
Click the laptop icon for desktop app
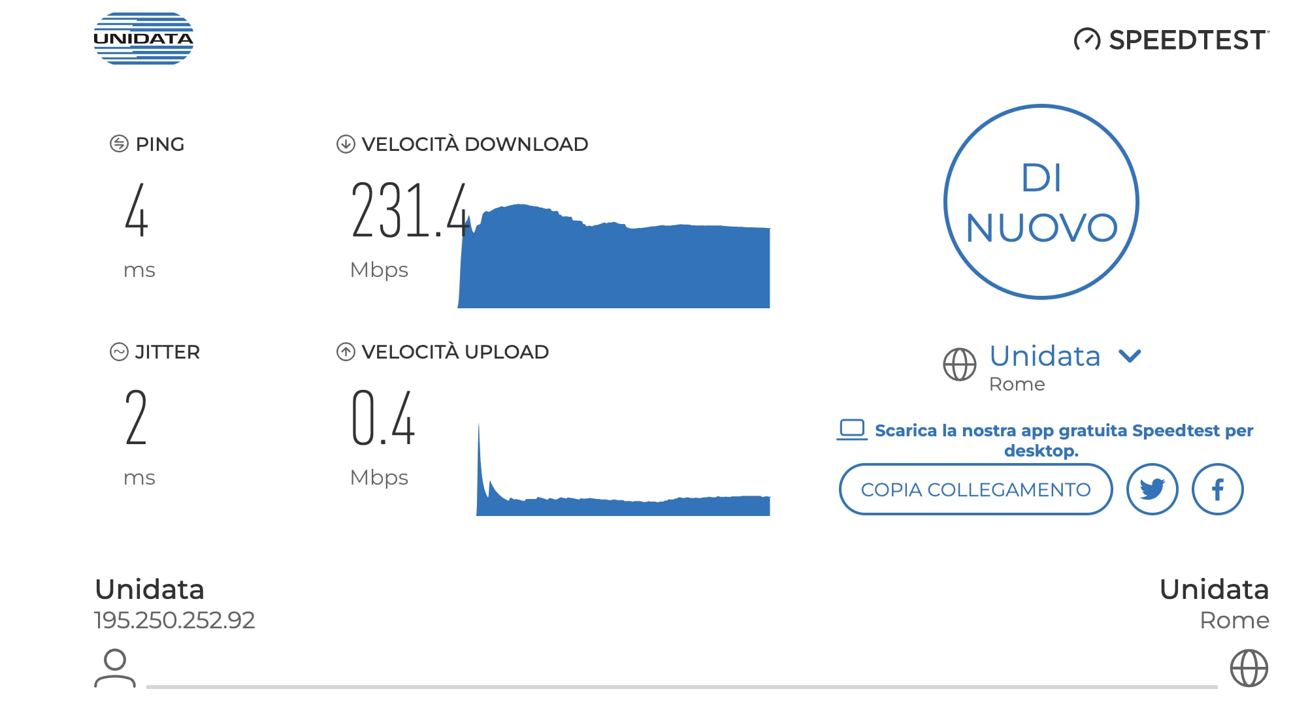[852, 430]
